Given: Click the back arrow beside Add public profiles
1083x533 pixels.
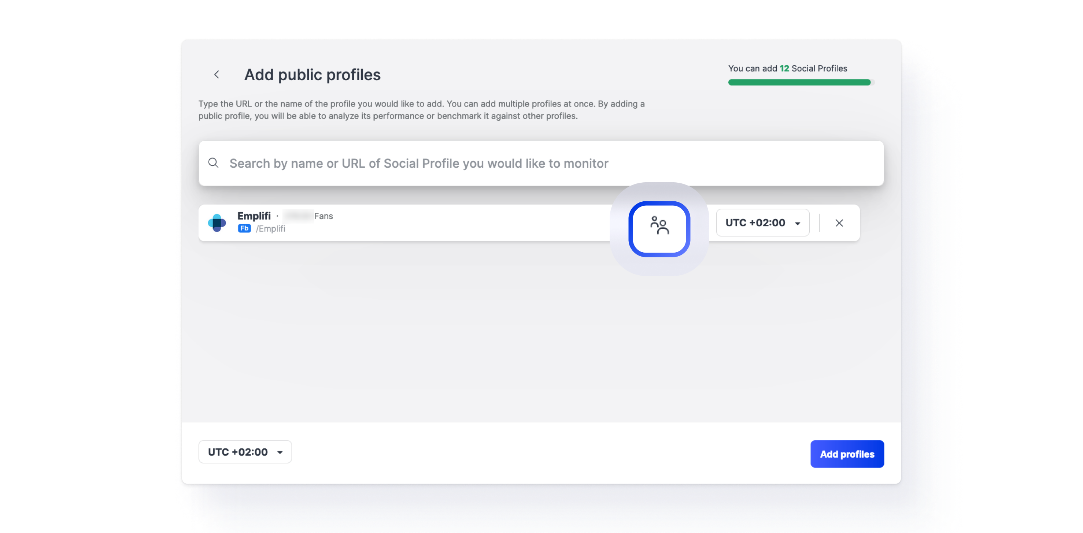Looking at the screenshot, I should click(217, 75).
